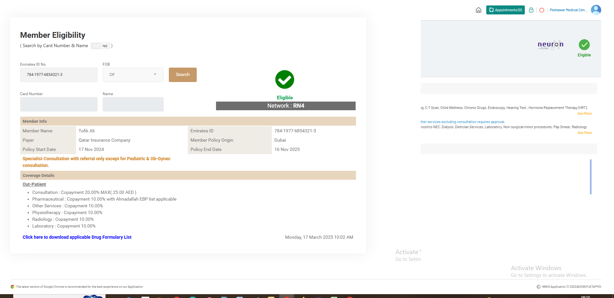Click See More after the Pap Smear, Radiology line
This screenshot has height=298, width=614.
(584, 133)
